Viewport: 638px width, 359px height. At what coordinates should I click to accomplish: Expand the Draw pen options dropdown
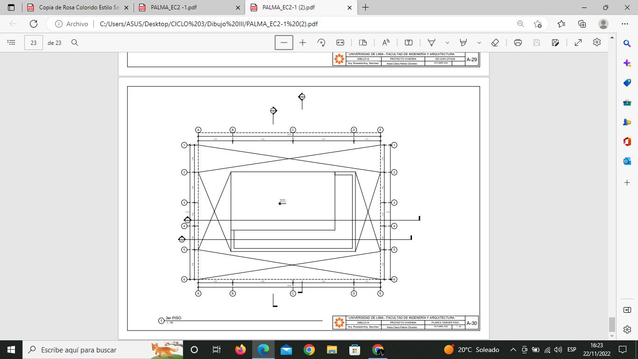coord(447,43)
